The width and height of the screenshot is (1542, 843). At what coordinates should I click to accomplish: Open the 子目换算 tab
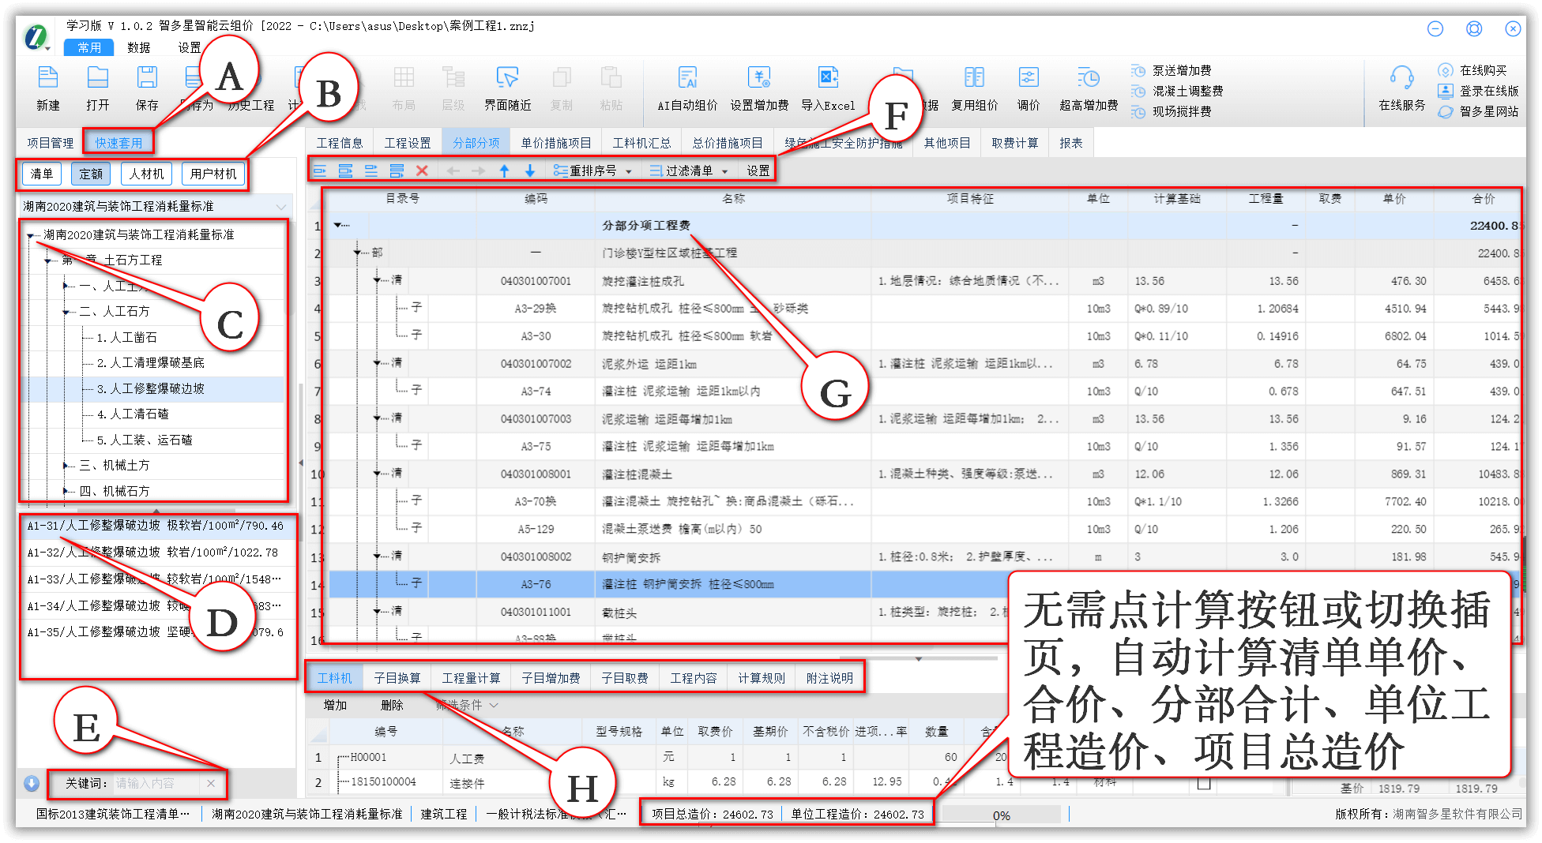(398, 676)
